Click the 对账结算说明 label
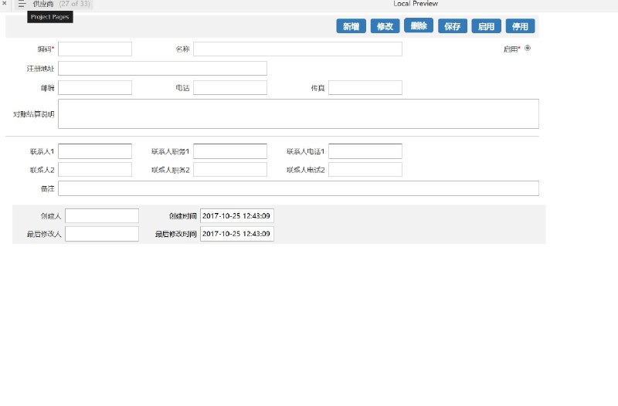The width and height of the screenshot is (618, 406). pyautogui.click(x=33, y=114)
